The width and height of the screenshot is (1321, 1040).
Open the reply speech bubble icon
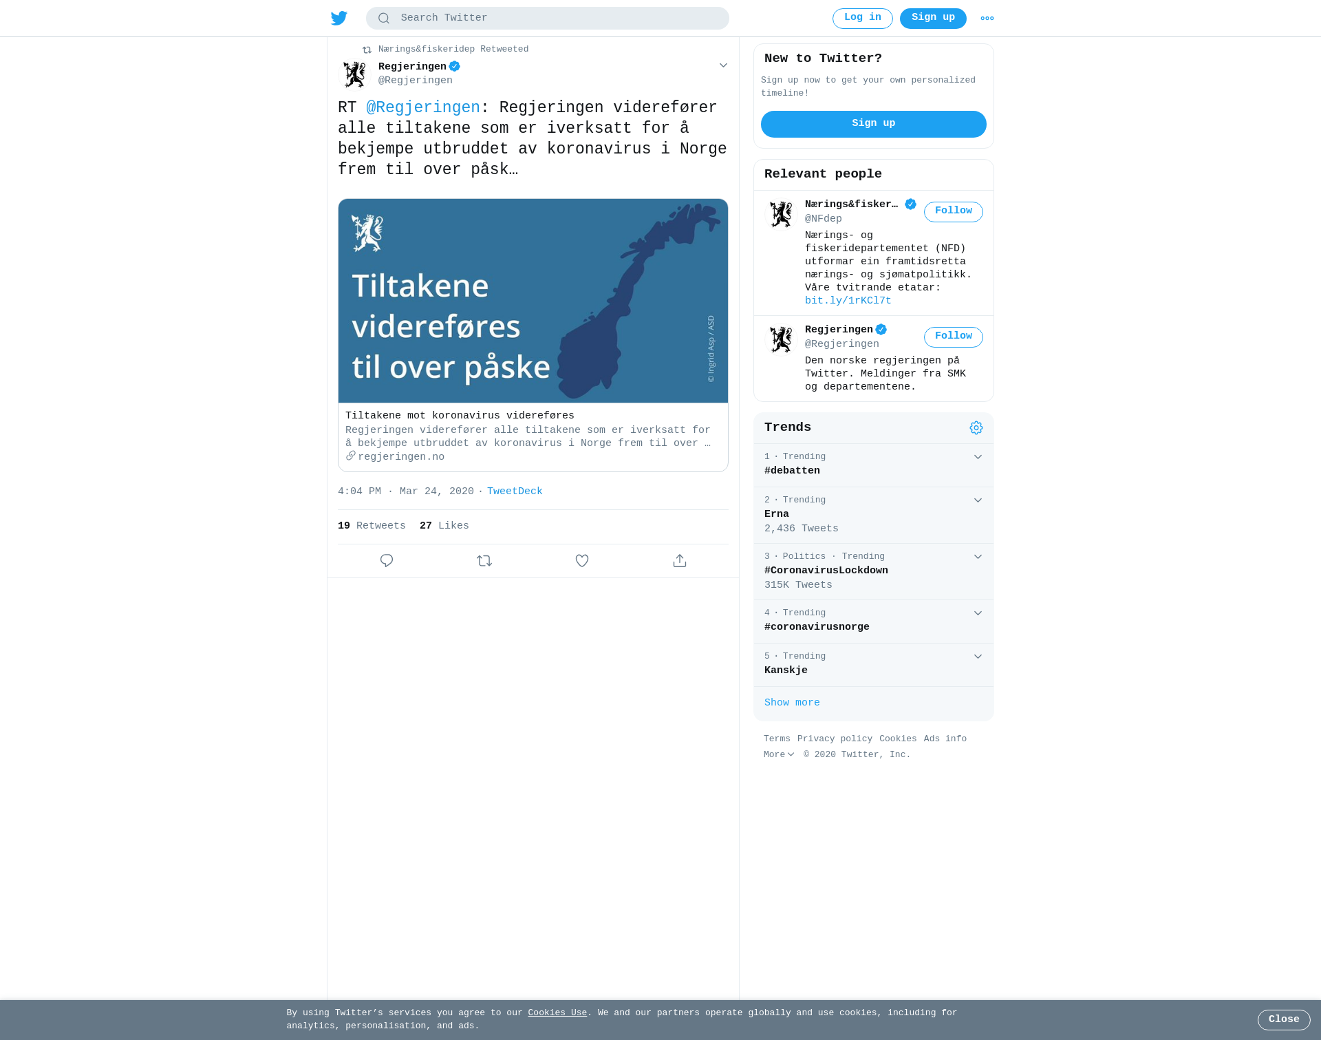[x=387, y=561]
